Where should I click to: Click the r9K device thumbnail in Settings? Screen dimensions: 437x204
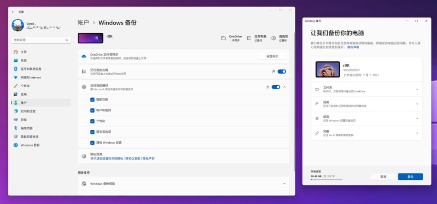click(90, 38)
